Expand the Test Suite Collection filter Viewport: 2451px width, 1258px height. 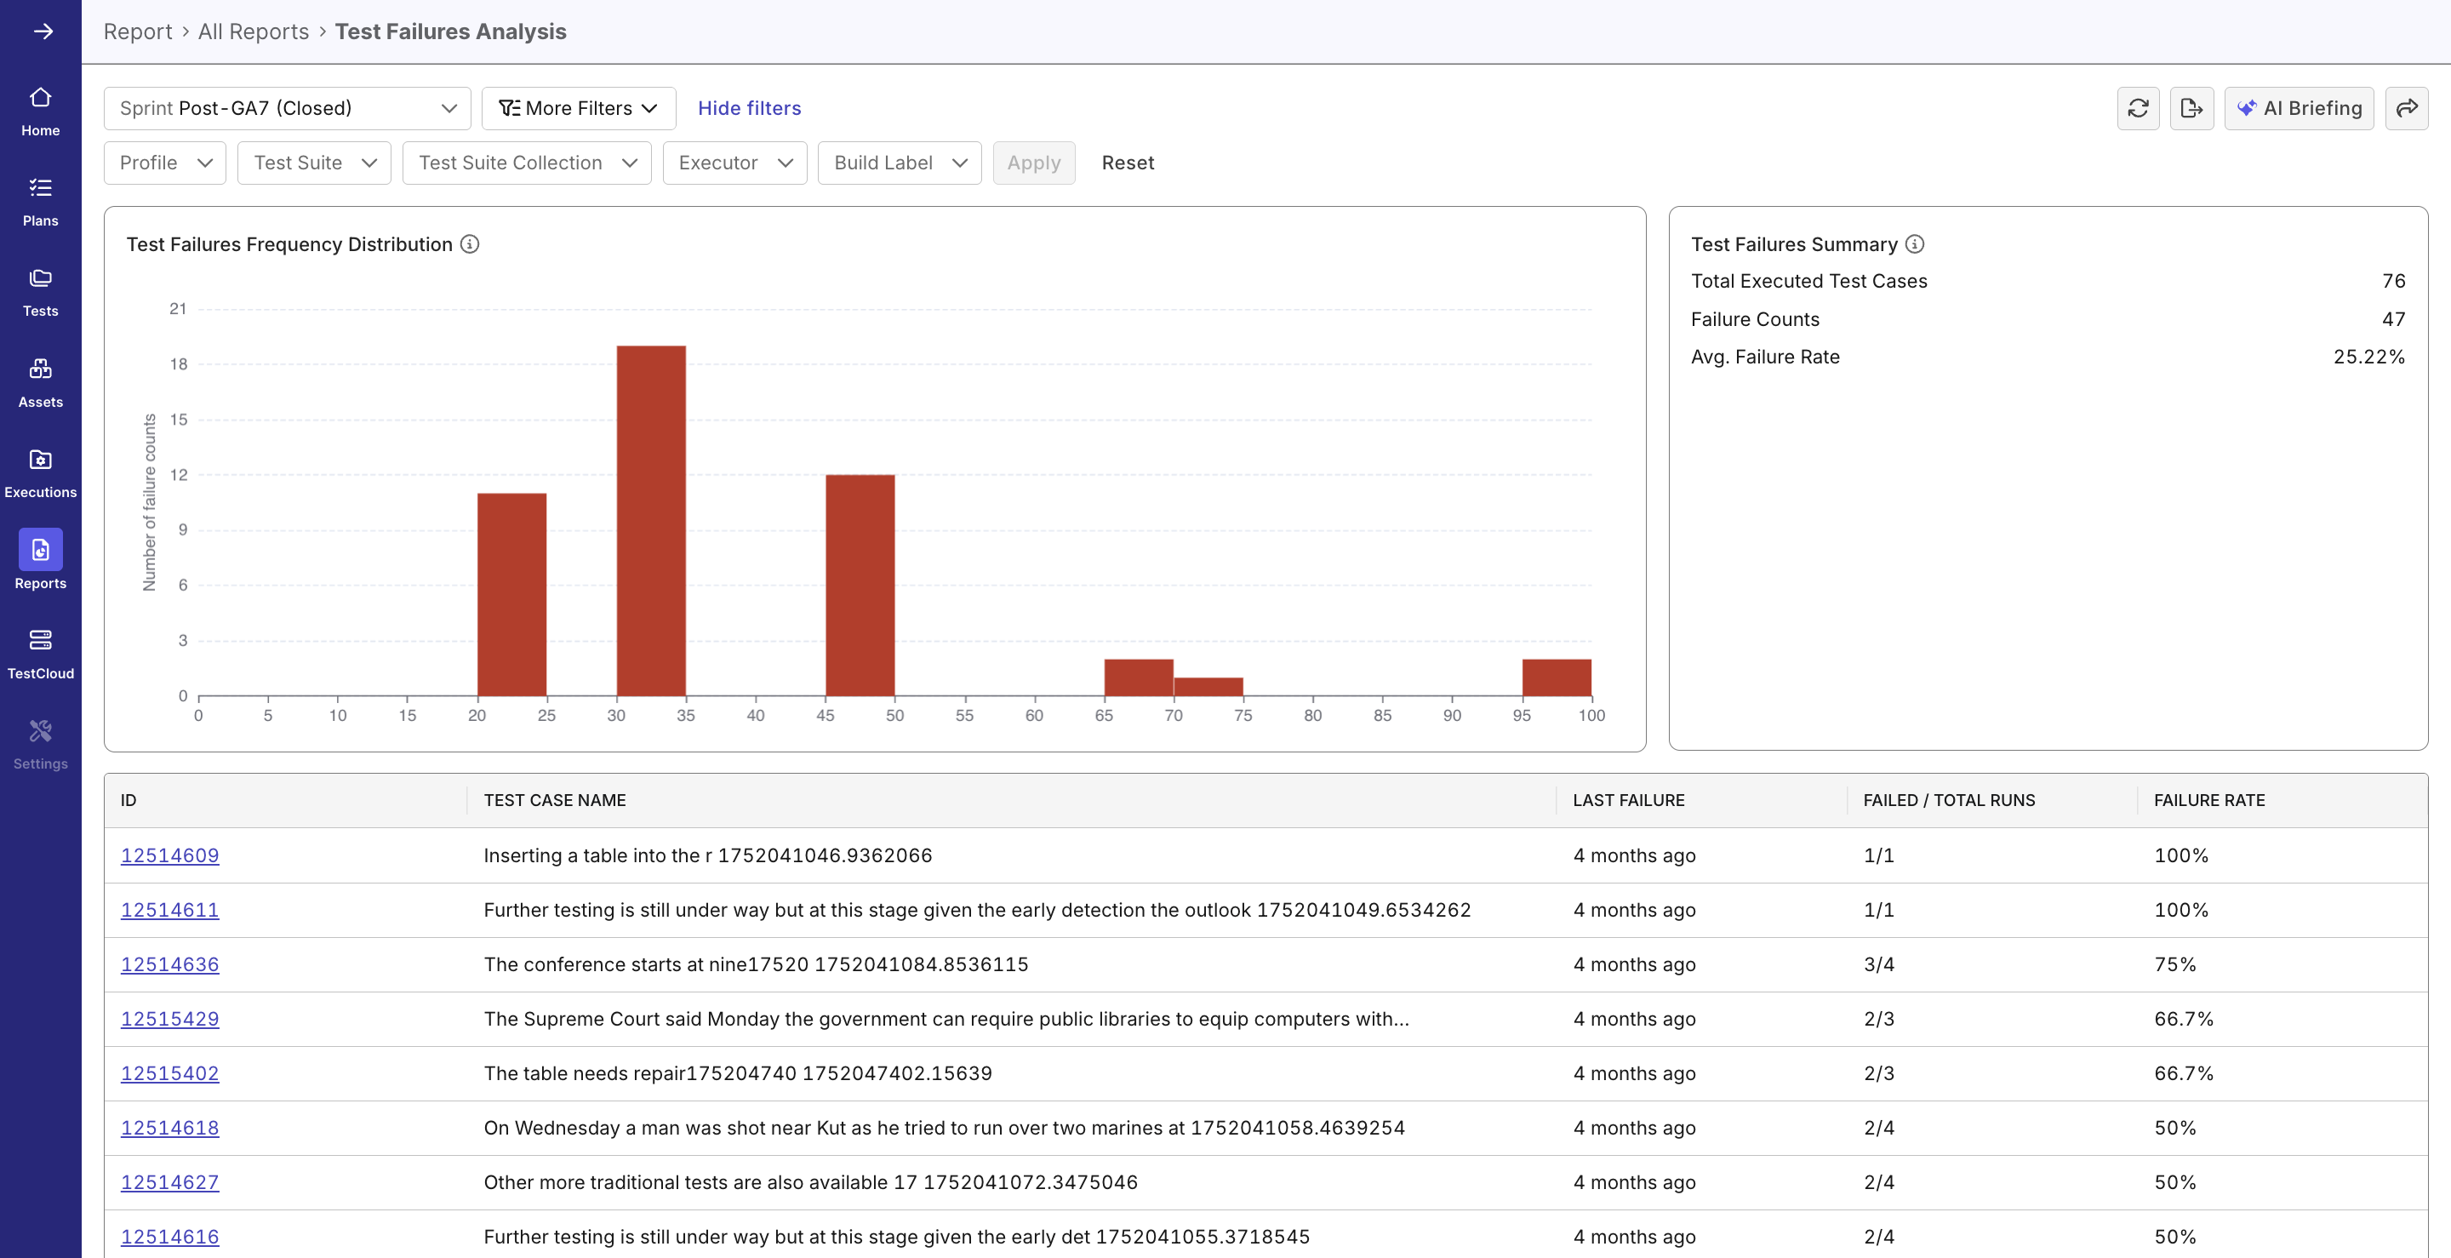click(x=526, y=163)
